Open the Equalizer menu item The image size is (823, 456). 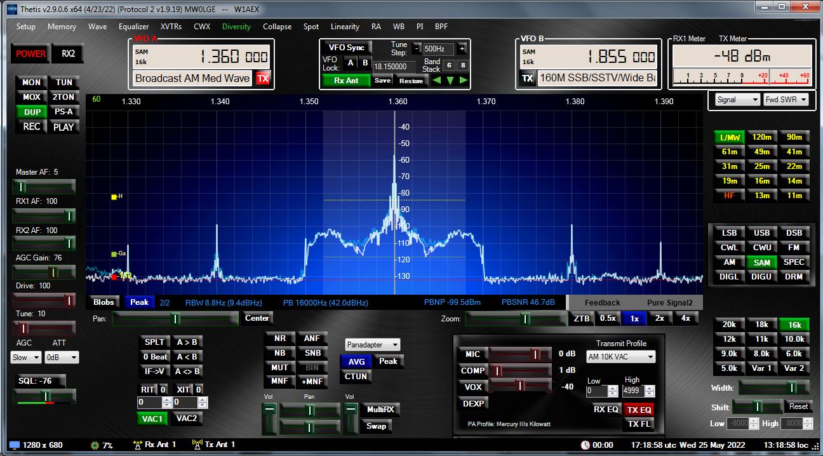tap(133, 27)
